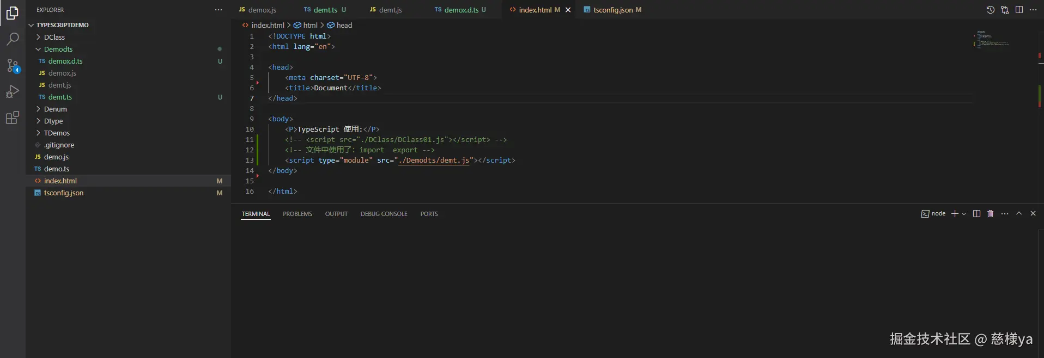Open timeline history icon in editor toolbar

click(990, 10)
